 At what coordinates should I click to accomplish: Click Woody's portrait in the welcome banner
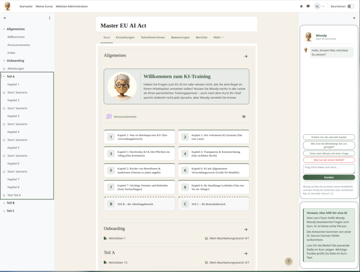click(x=122, y=87)
